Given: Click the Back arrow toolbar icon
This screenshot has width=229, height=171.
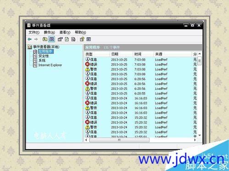Looking at the screenshot, I should pos(30,39).
